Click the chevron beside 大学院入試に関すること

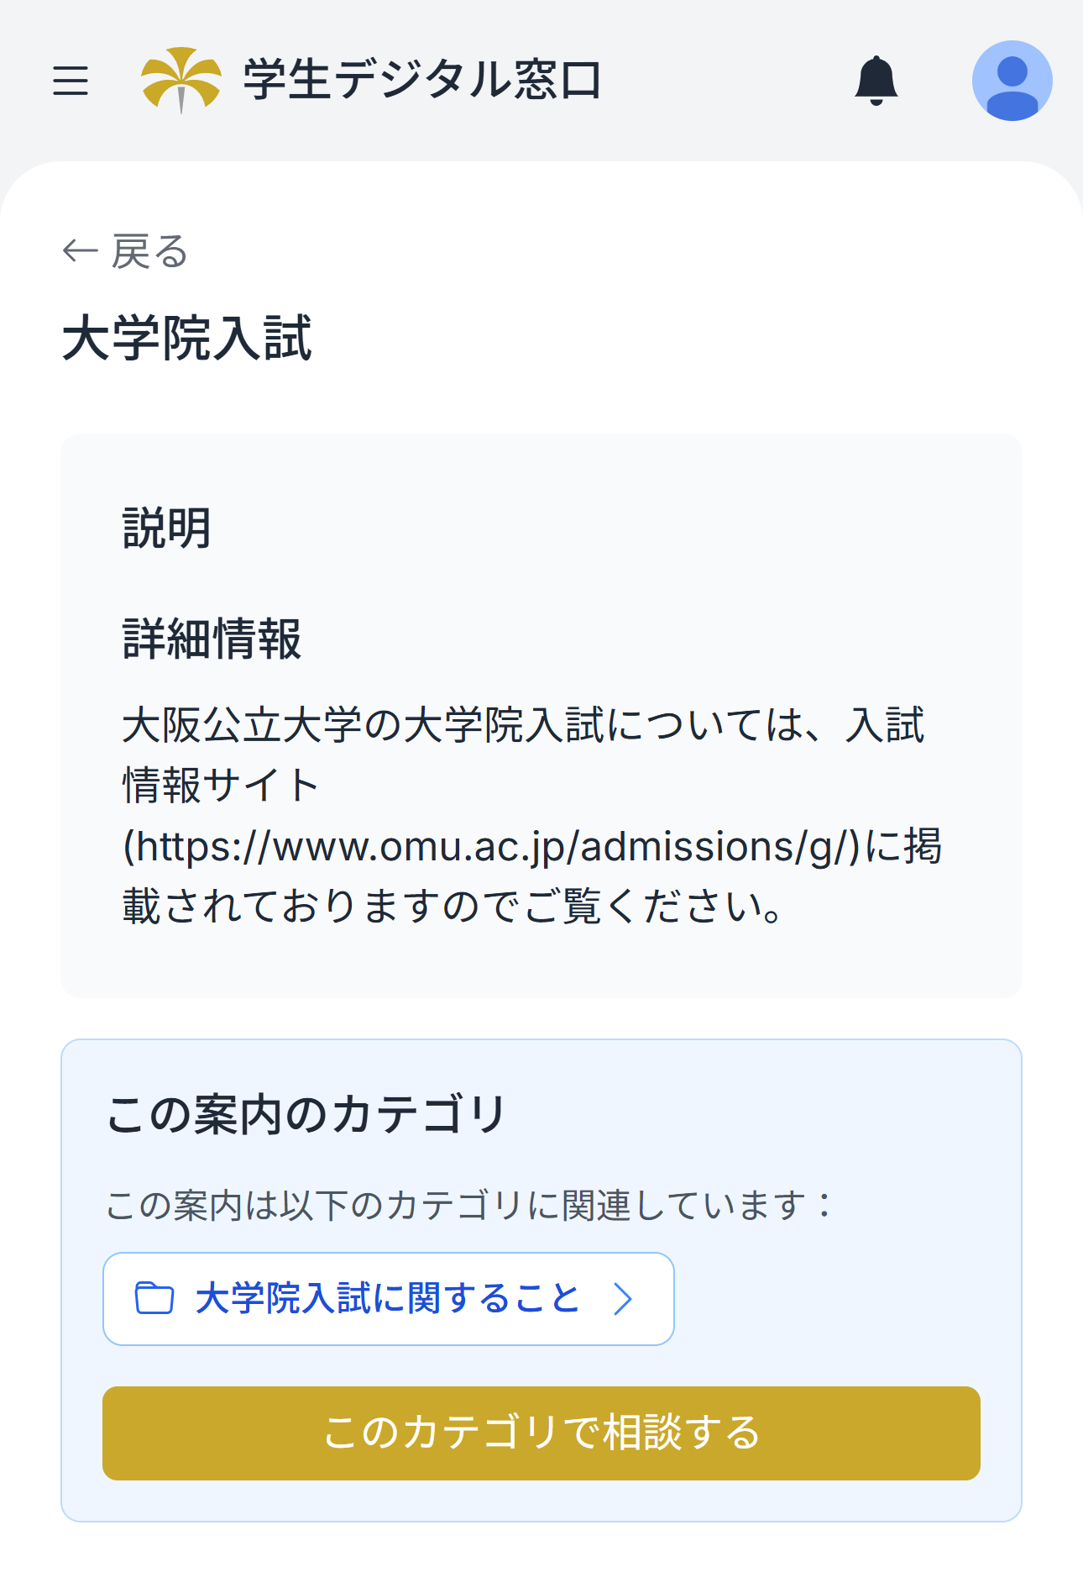click(x=622, y=1299)
